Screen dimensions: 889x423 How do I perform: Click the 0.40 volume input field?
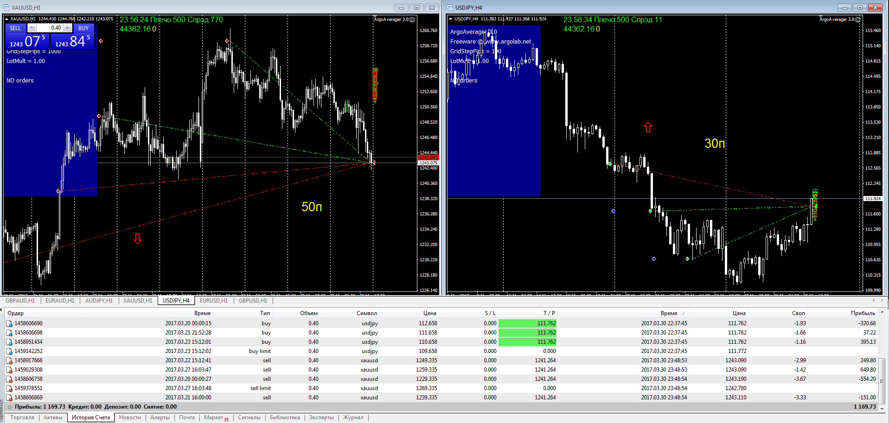click(50, 28)
